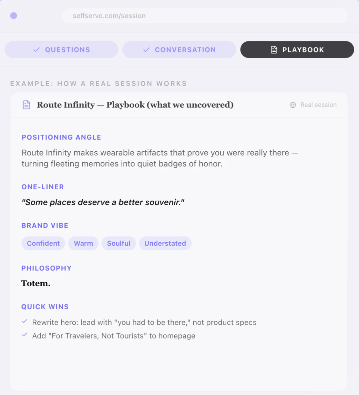Select the Playbook tab
359x395 pixels.
coord(297,50)
